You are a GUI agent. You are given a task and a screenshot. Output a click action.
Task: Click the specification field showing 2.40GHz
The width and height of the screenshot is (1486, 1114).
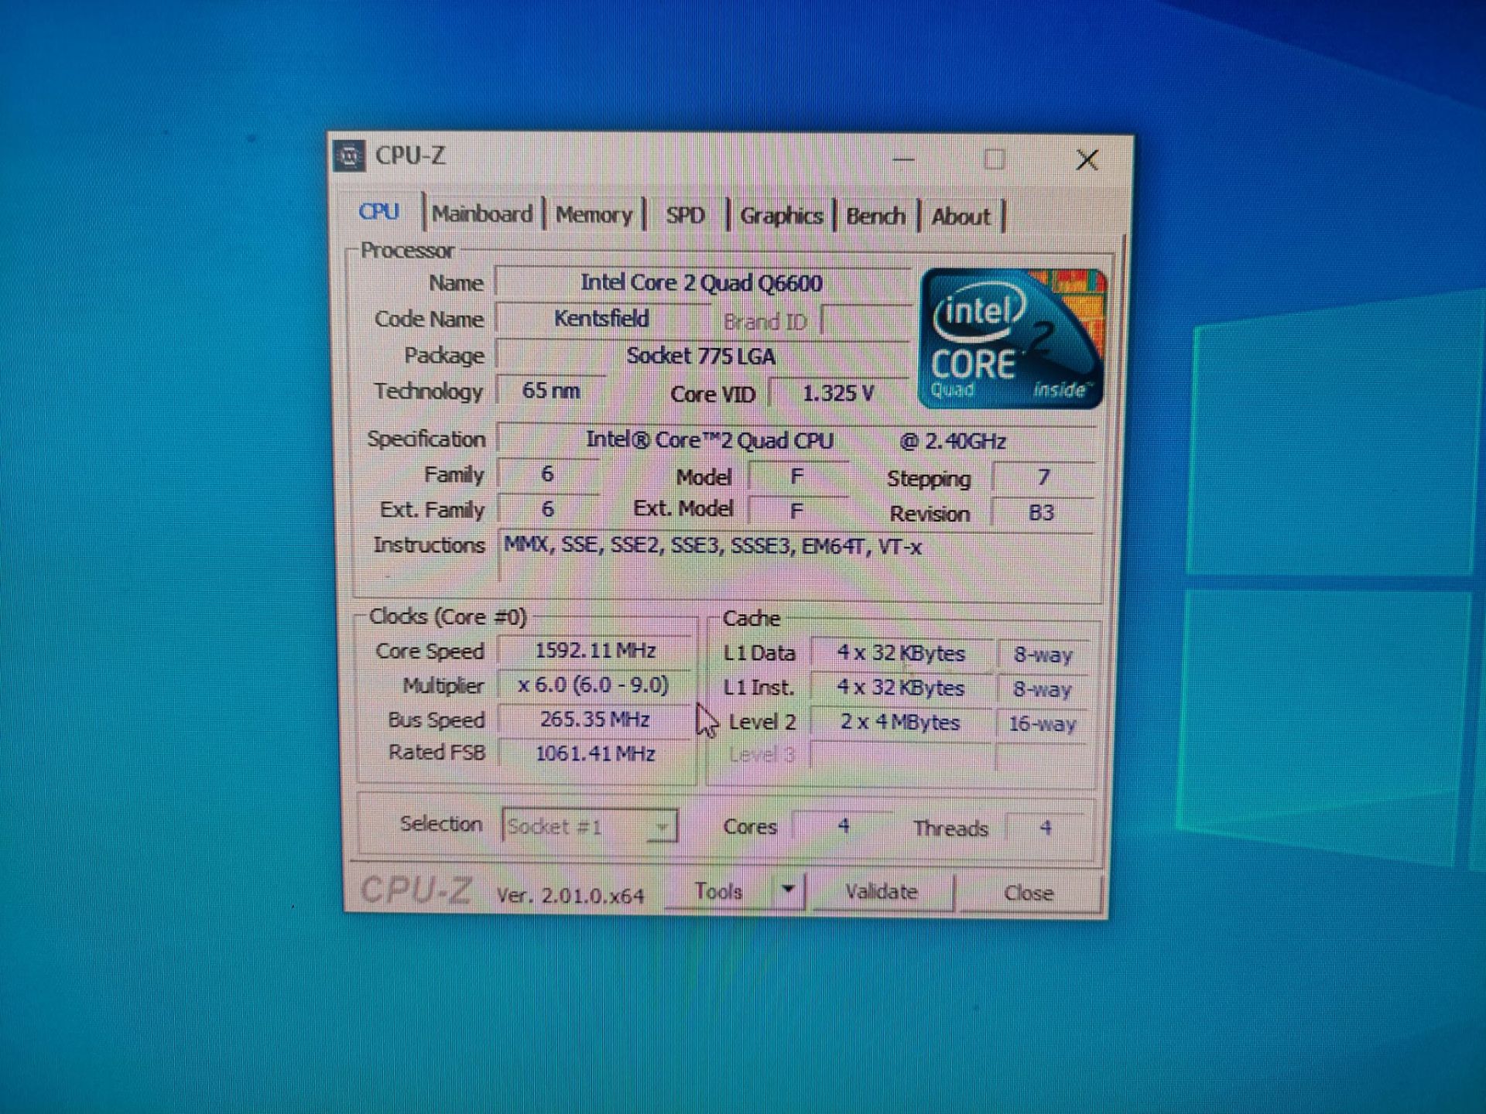[796, 440]
